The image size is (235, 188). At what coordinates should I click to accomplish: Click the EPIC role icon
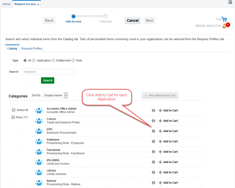[x=39, y=131]
